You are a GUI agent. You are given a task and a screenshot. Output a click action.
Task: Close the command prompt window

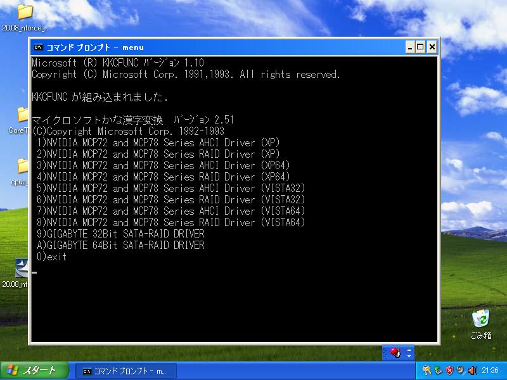(x=432, y=47)
